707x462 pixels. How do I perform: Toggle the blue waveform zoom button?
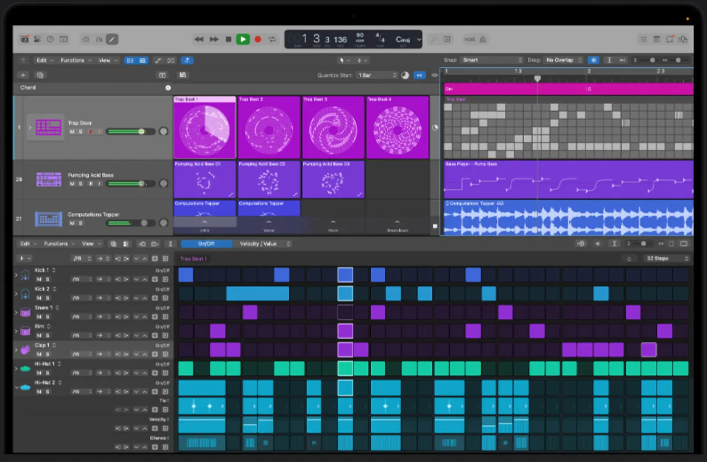[594, 60]
